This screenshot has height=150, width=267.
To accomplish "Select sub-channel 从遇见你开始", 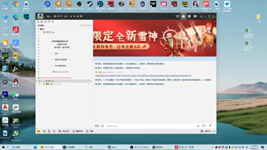I will [62, 44].
